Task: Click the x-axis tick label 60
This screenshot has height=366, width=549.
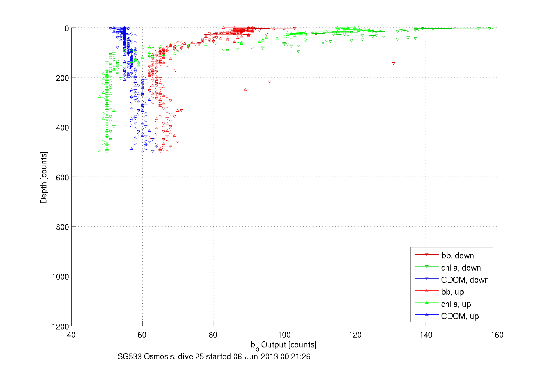Action: (142, 335)
